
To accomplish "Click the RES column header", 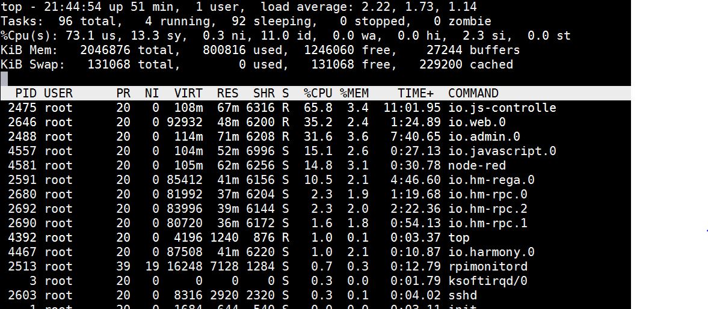I will (227, 93).
